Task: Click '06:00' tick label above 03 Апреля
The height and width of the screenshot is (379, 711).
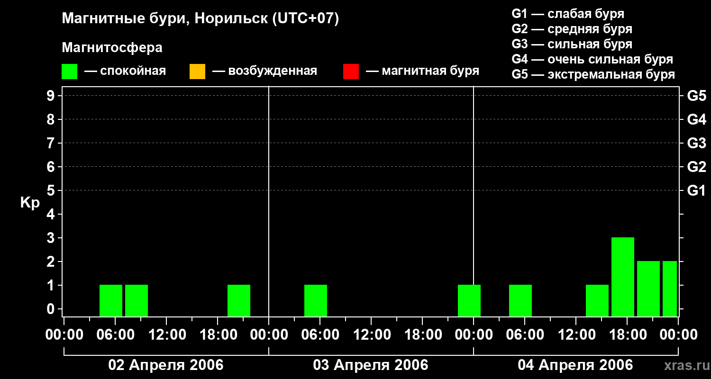Action: click(x=320, y=334)
